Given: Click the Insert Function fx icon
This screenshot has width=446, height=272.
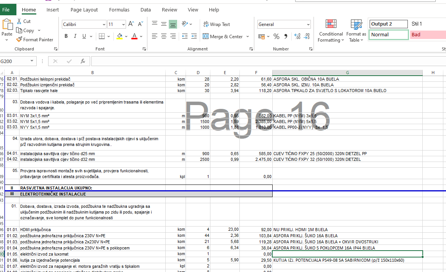Looking at the screenshot, I should [x=83, y=61].
